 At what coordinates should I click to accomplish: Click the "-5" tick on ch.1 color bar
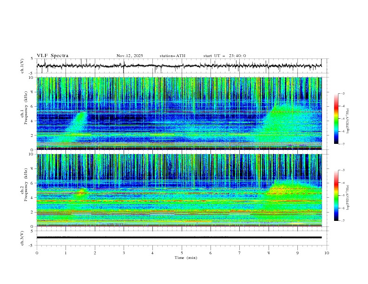[x=342, y=119]
